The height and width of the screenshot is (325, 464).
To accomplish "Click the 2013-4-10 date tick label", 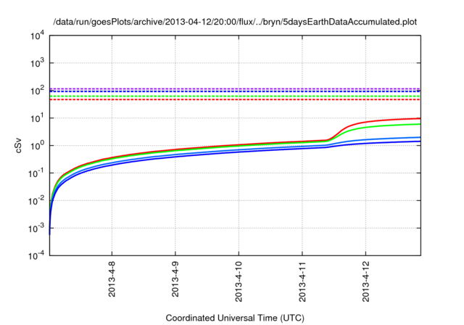I will pyautogui.click(x=239, y=281).
